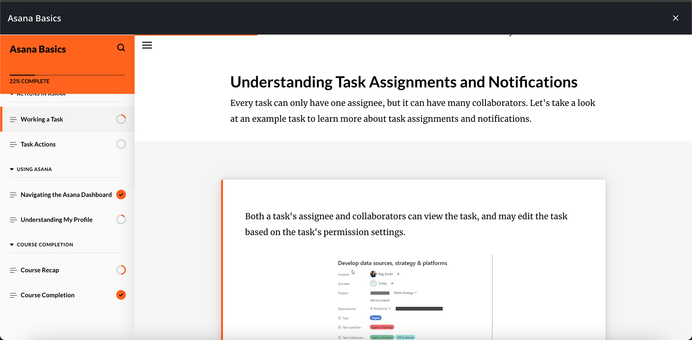Image resolution: width=692 pixels, height=340 pixels.
Task: Click the assignee and collaborators paragraph text
Action: click(x=406, y=224)
